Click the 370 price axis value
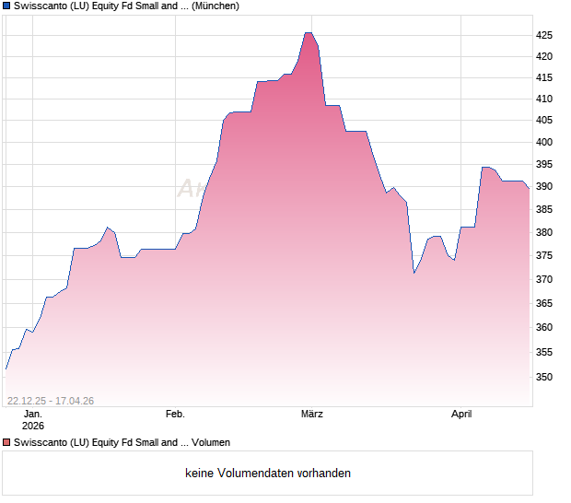 point(544,279)
